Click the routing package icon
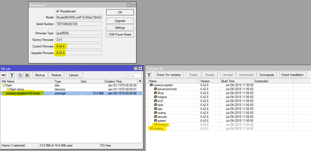 click(155, 113)
